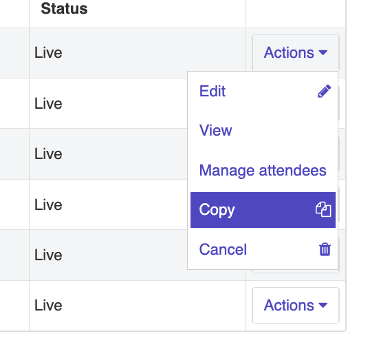This screenshot has height=347, width=381.
Task: Click the Actions button in the last row
Action: (x=296, y=306)
